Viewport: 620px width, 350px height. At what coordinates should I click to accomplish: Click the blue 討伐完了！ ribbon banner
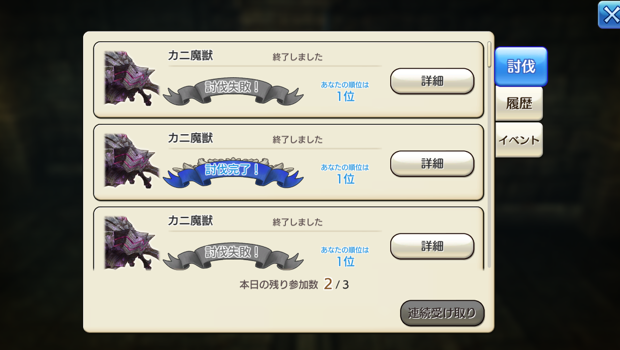(233, 172)
